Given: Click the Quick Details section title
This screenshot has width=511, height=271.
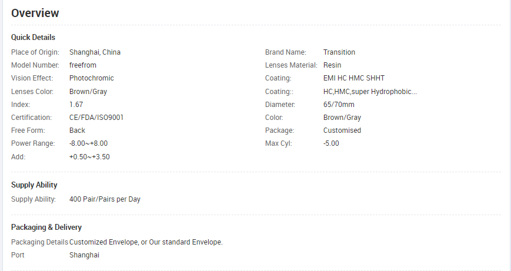Looking at the screenshot, I should click(x=33, y=37).
